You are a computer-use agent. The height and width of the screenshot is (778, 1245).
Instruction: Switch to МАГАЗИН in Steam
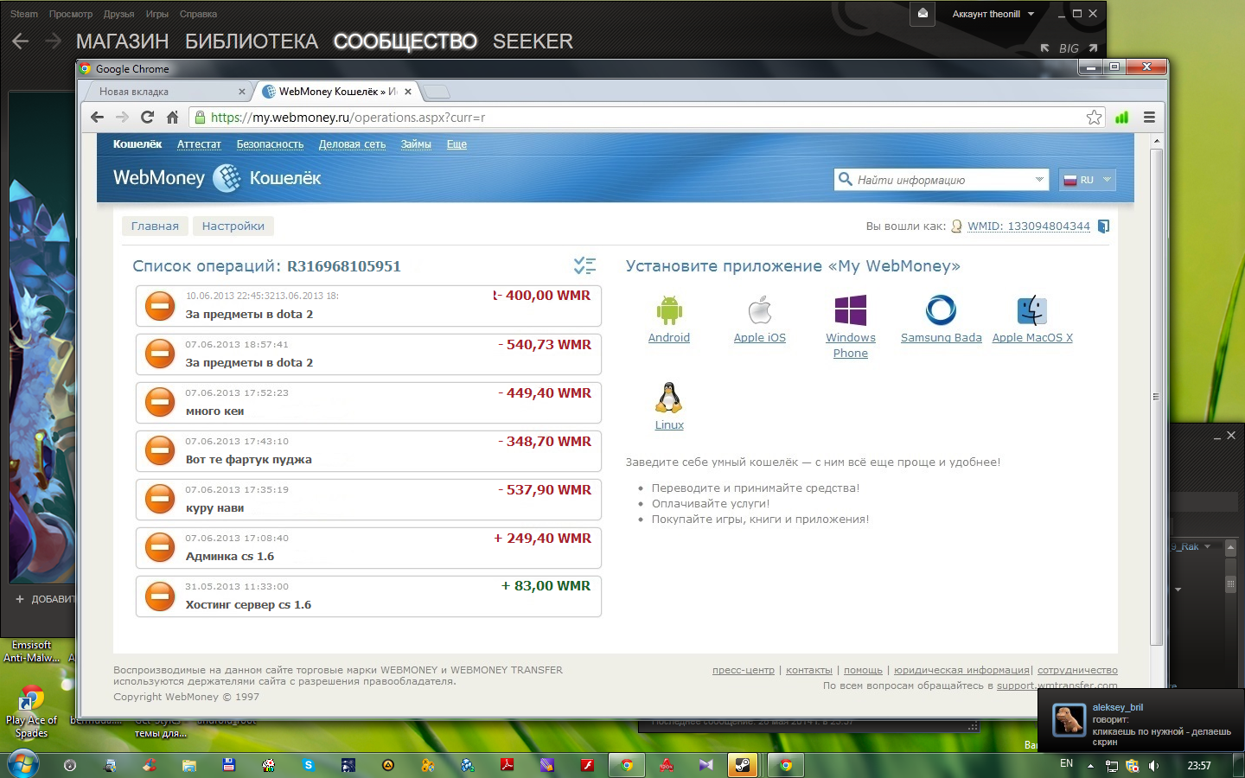tap(123, 41)
